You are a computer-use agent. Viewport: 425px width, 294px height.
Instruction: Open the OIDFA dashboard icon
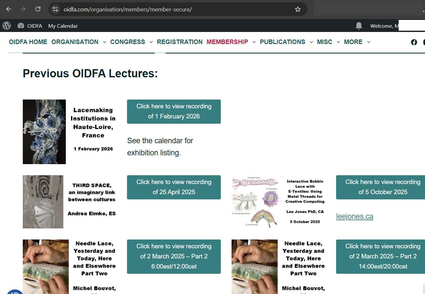(21, 26)
